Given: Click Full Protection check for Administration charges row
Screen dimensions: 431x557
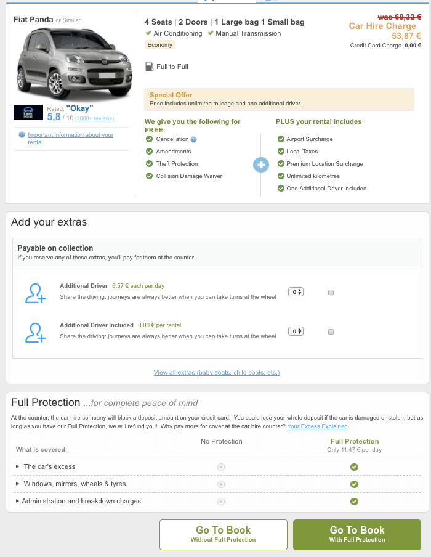Looking at the screenshot, I should [354, 502].
